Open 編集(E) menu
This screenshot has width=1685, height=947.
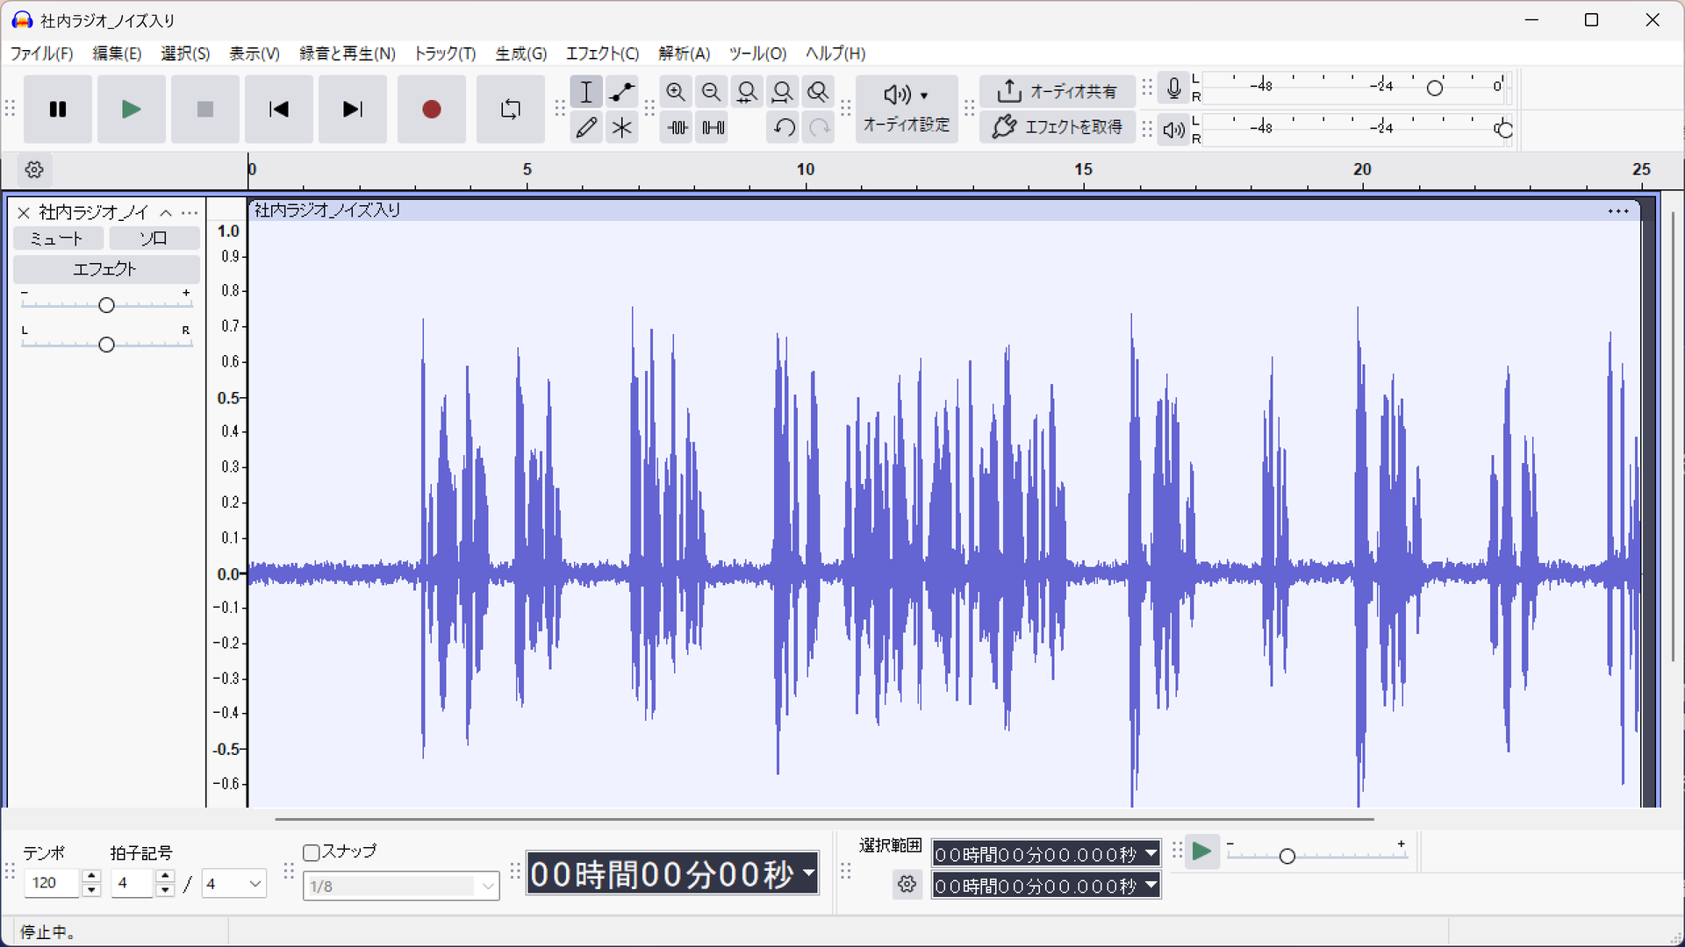(x=117, y=53)
